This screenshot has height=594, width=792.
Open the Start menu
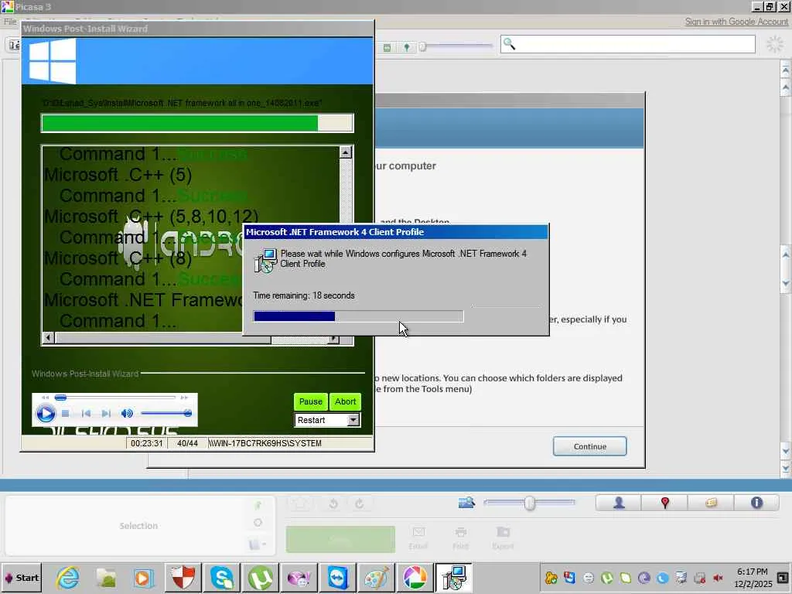click(21, 578)
